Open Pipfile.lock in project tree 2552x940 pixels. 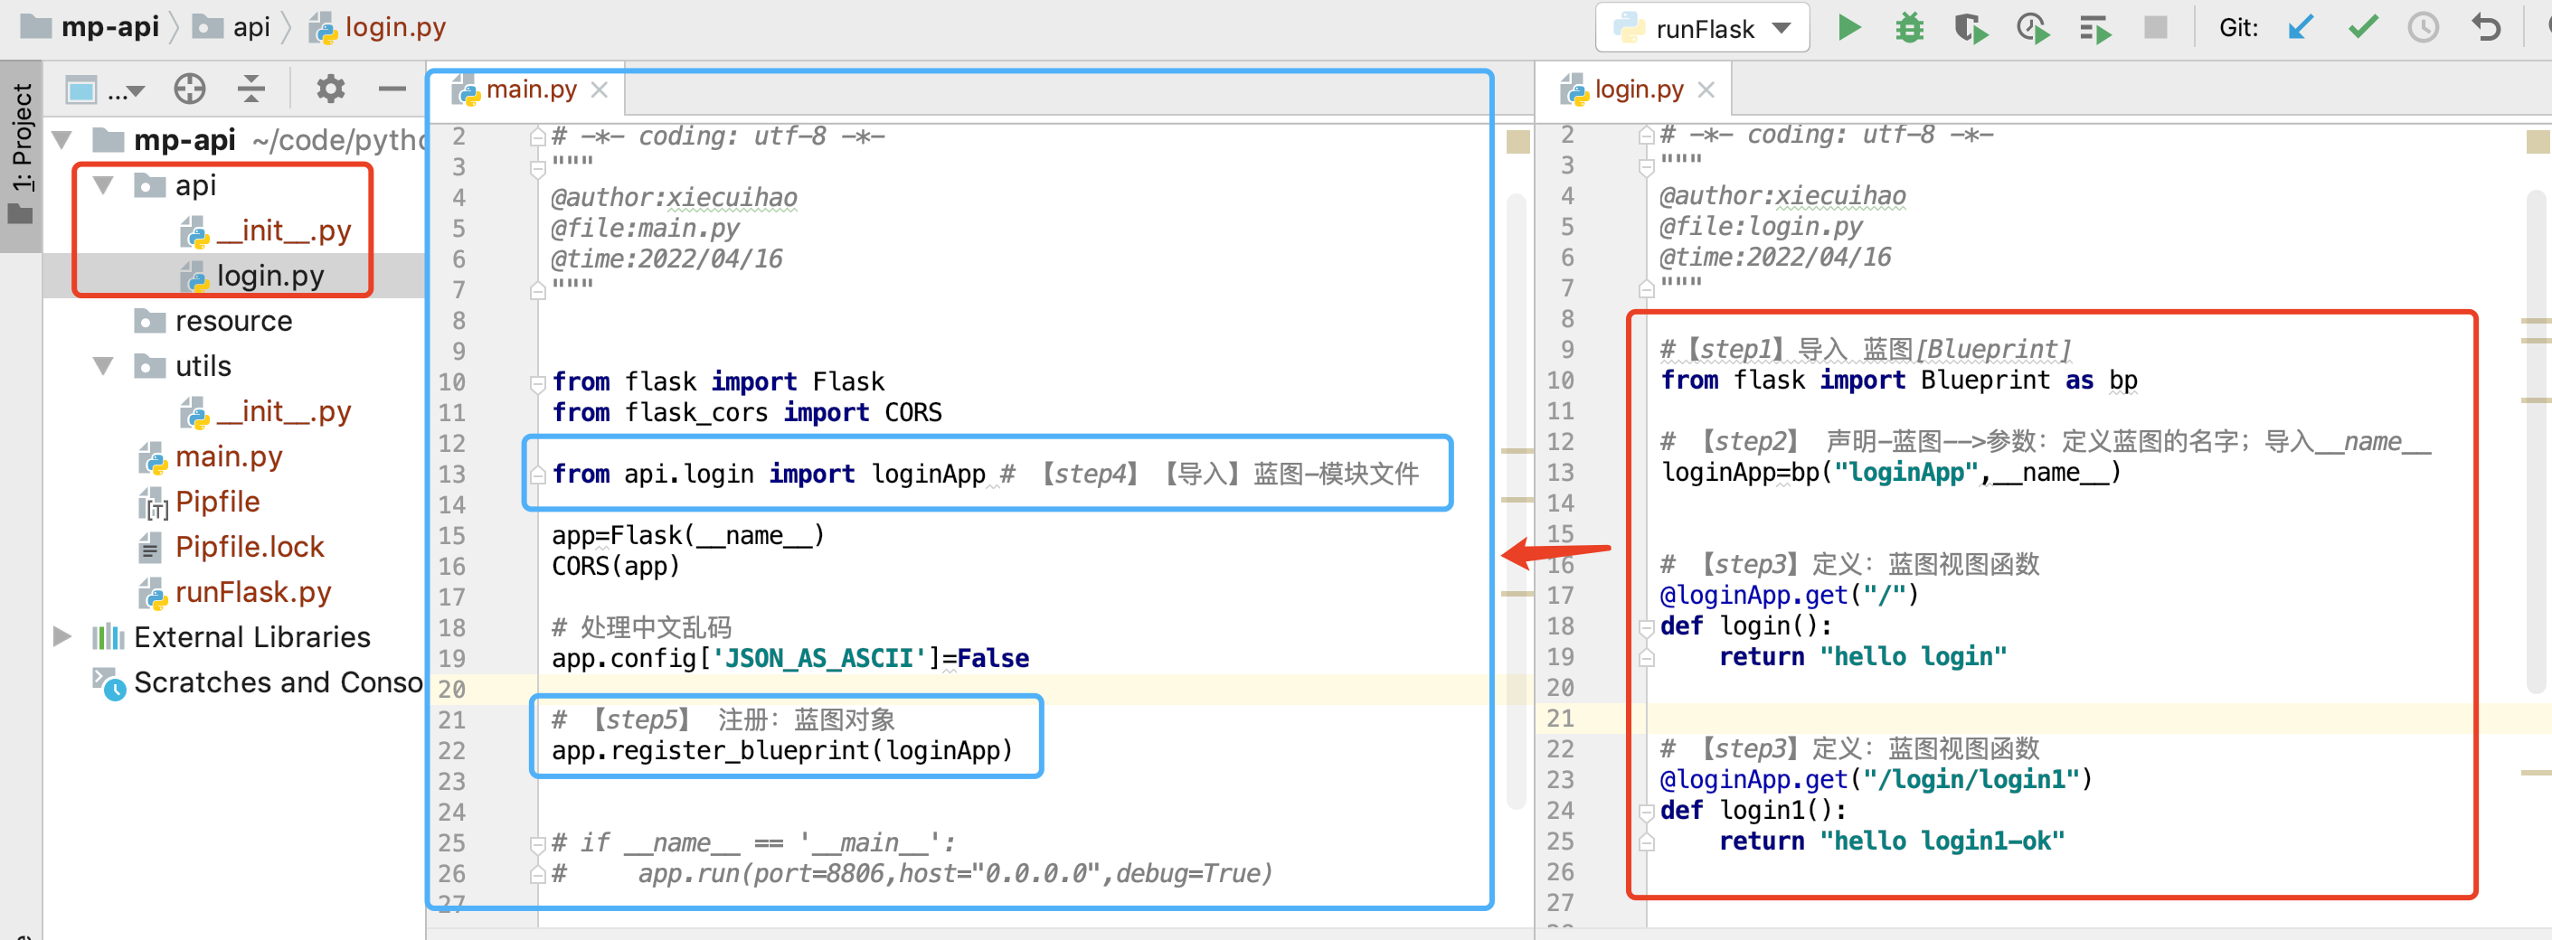point(231,548)
